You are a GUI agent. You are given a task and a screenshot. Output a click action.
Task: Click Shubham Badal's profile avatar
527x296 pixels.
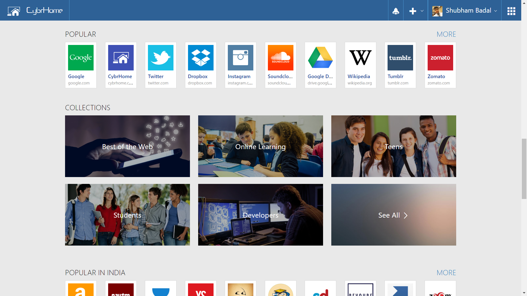tap(437, 11)
